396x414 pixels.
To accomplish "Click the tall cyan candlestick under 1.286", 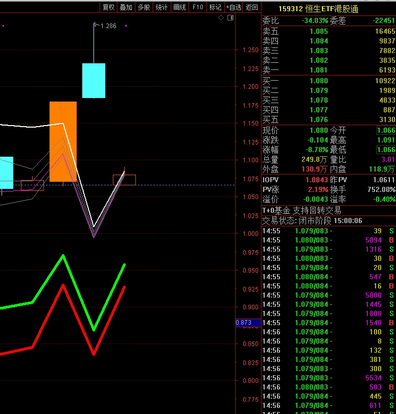I will tap(94, 81).
